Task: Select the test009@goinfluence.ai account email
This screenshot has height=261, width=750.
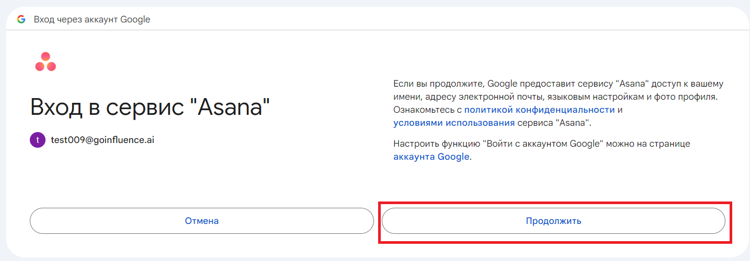Action: (x=102, y=140)
